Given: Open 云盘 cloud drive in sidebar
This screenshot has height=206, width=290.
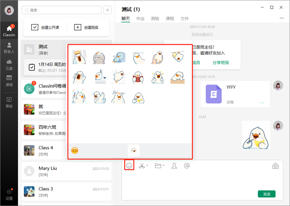Looking at the screenshot, I should pos(9,65).
